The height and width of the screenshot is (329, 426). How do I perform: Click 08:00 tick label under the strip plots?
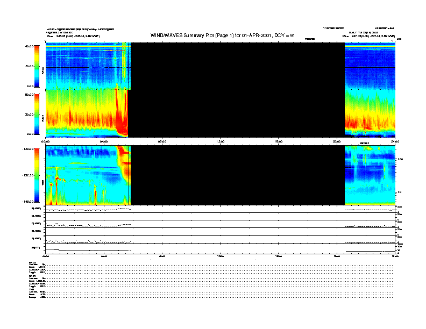pos(162,256)
